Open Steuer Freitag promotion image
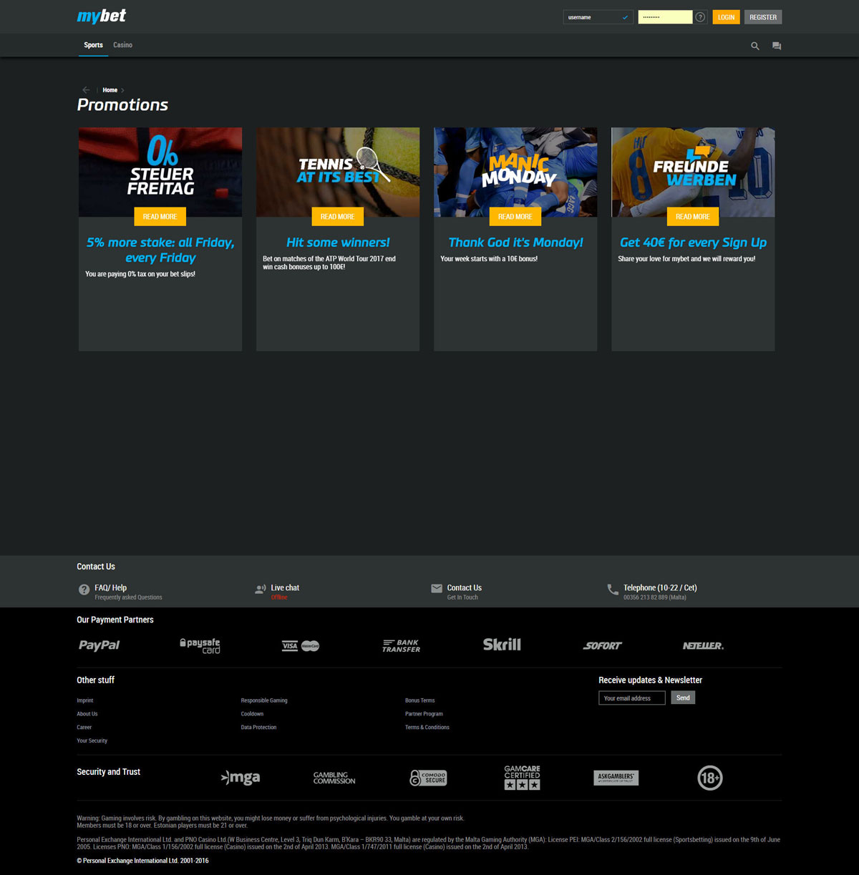Viewport: 859px width, 875px height. point(160,172)
